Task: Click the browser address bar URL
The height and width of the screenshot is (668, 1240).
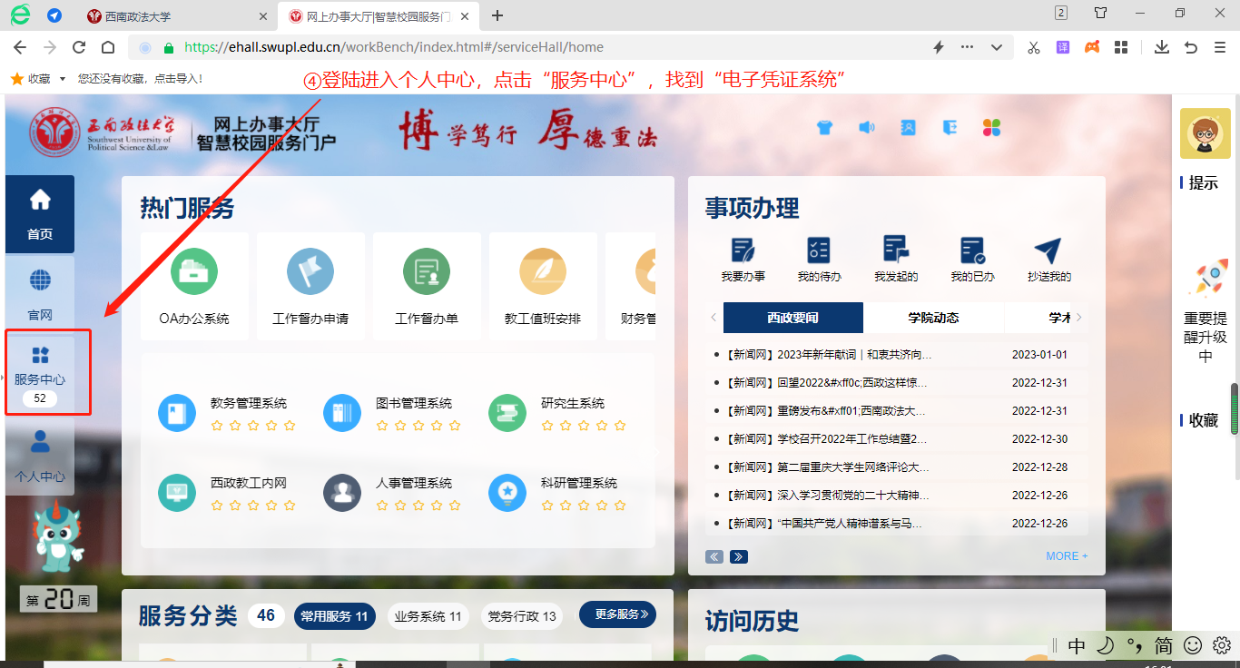Action: coord(394,47)
